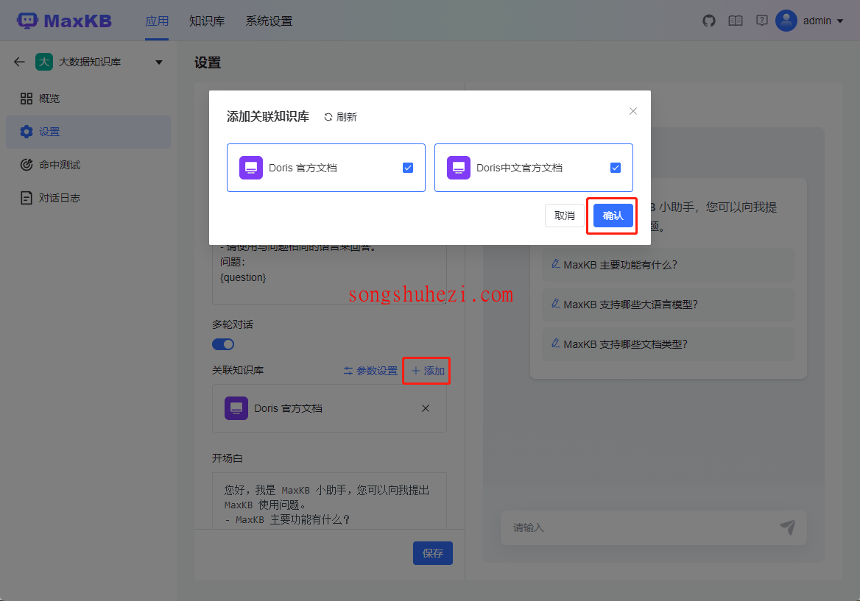Uncheck the Doris 官方文档 checkbox
Image resolution: width=860 pixels, height=601 pixels.
pos(408,168)
